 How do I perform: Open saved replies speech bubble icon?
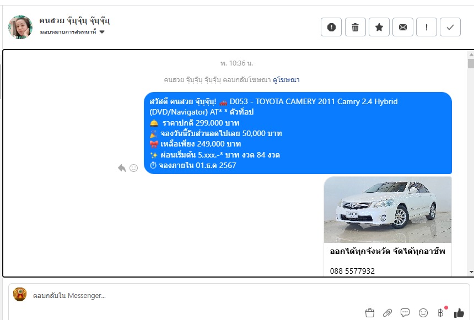click(x=405, y=312)
